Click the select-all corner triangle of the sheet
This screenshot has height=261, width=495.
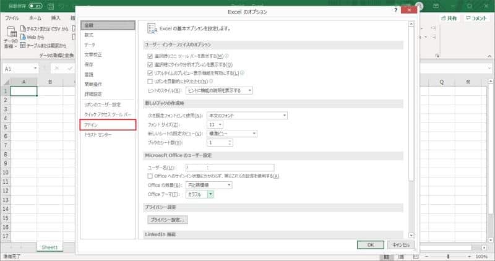pyautogui.click(x=6, y=82)
